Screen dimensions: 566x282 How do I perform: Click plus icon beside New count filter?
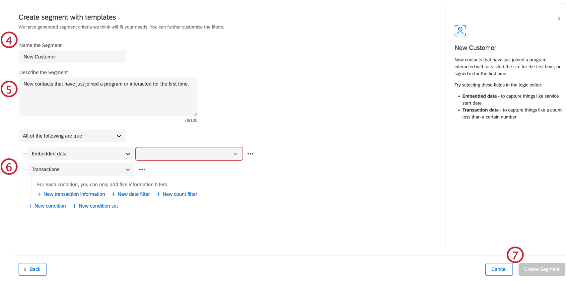click(158, 194)
